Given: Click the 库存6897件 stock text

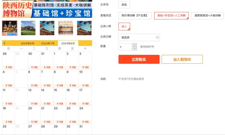Looking at the screenshot, I should coord(147,47).
